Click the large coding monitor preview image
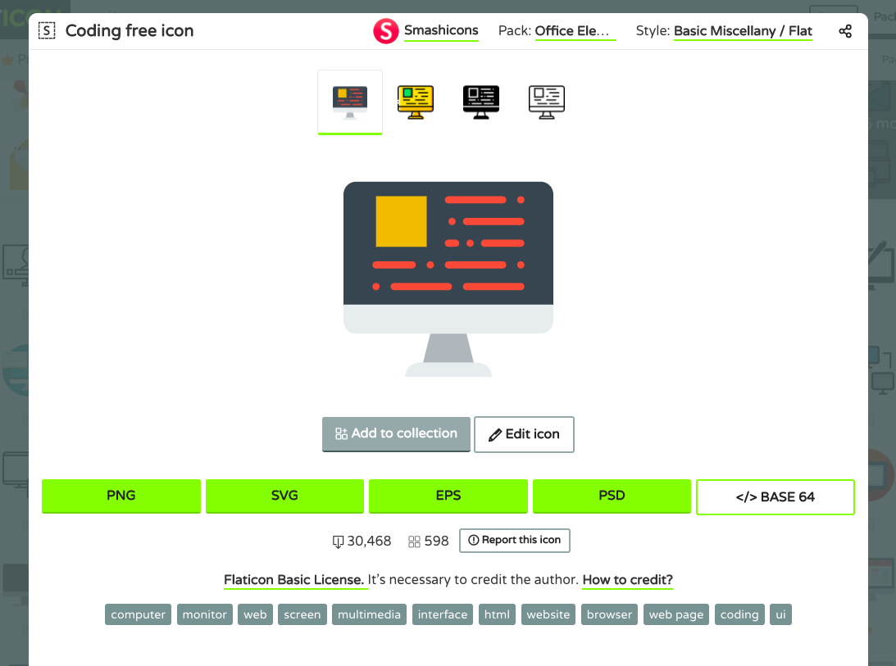 click(448, 279)
